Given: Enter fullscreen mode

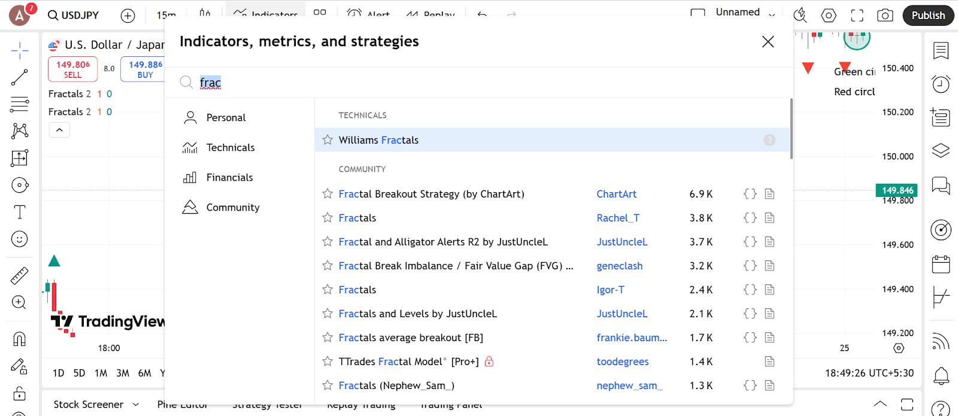Looking at the screenshot, I should pos(857,16).
